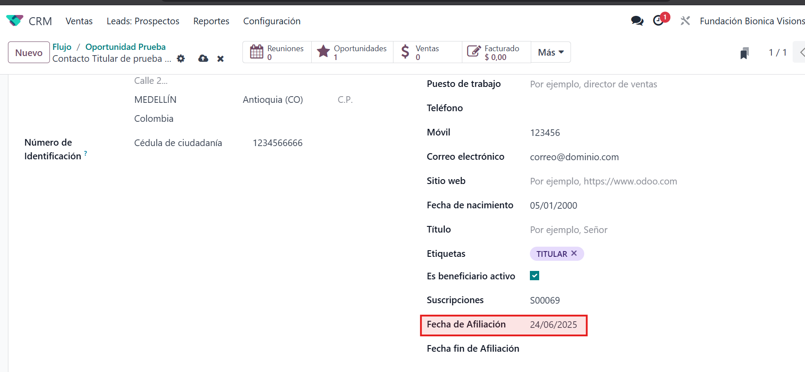The width and height of the screenshot is (805, 372).
Task: Open the Configuración menu
Action: click(x=272, y=21)
